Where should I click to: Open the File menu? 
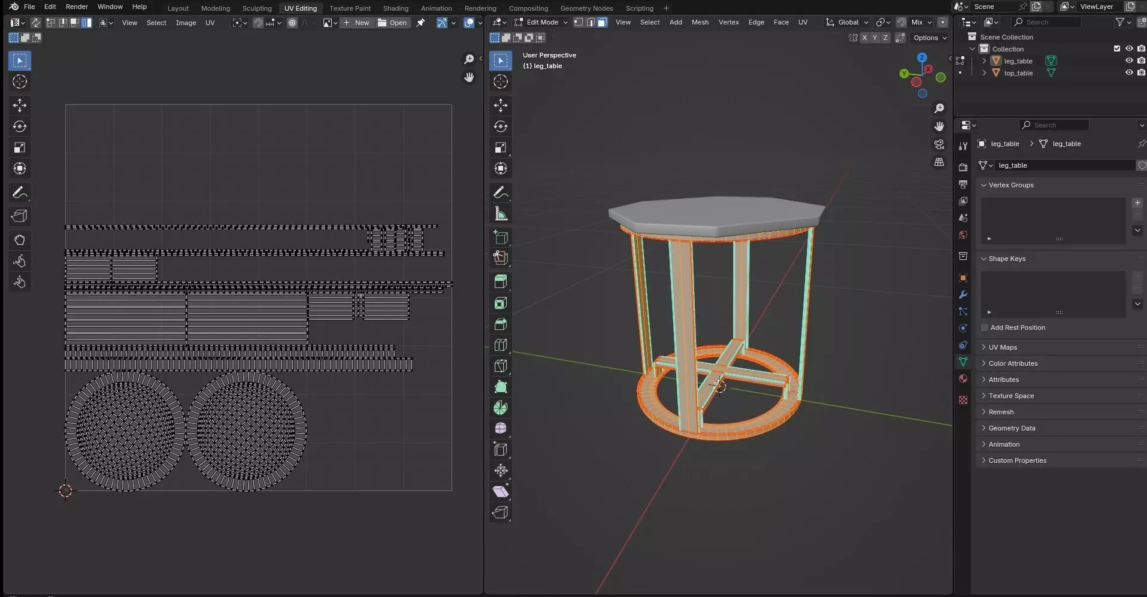click(x=29, y=7)
